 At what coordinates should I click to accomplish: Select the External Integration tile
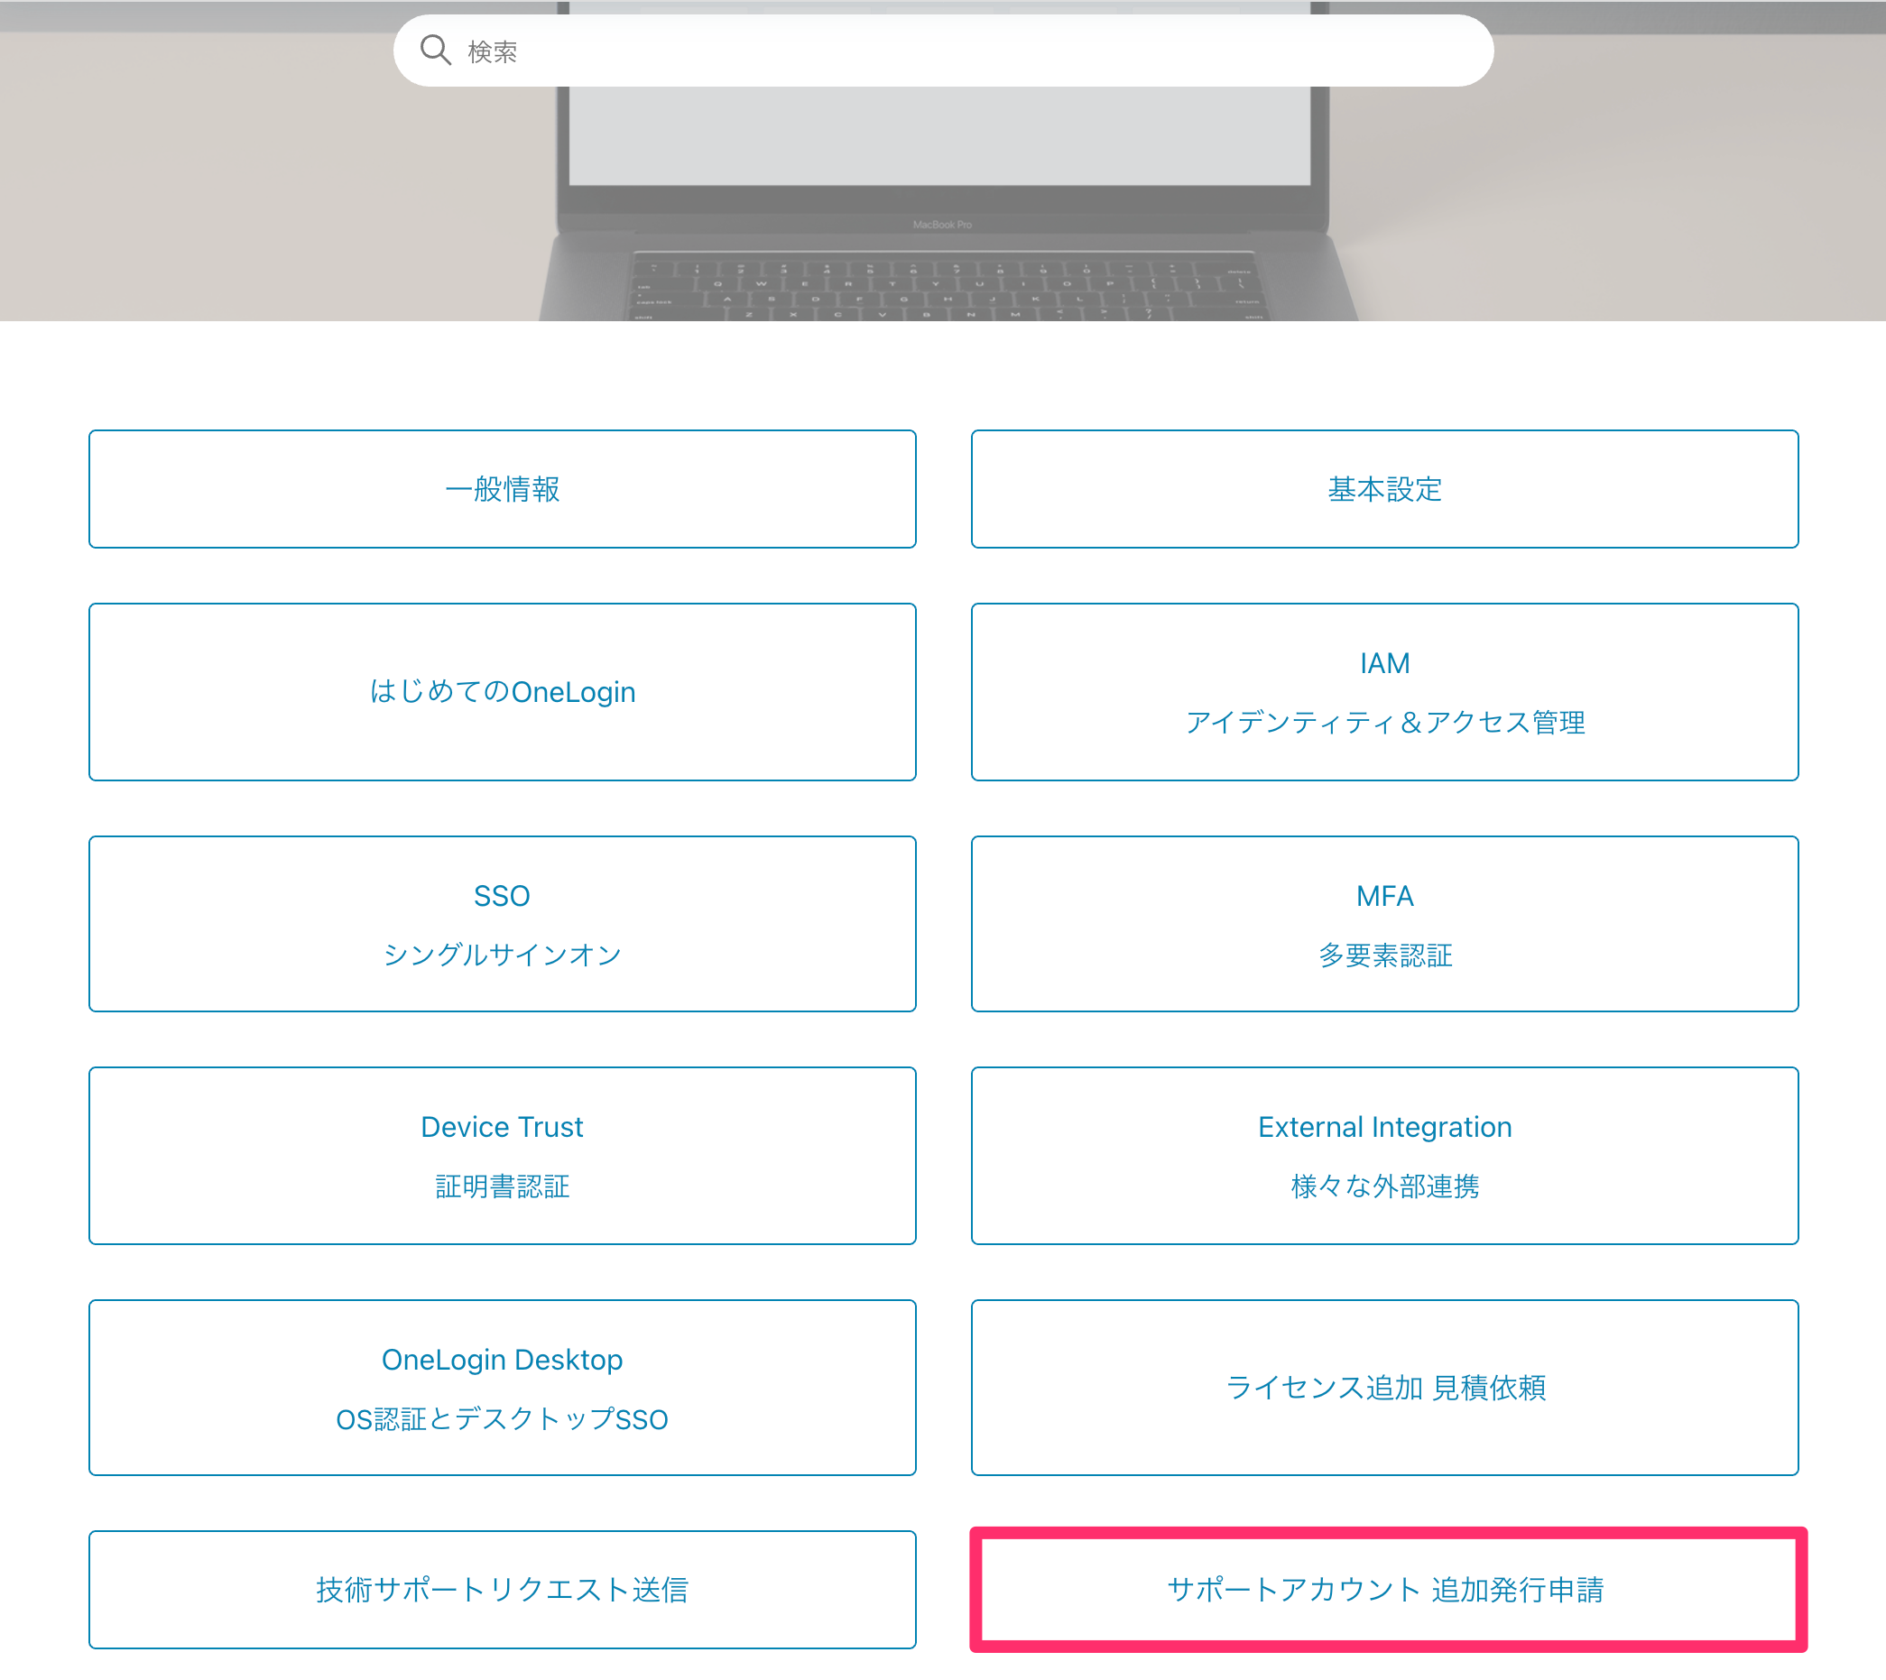coord(1383,1156)
